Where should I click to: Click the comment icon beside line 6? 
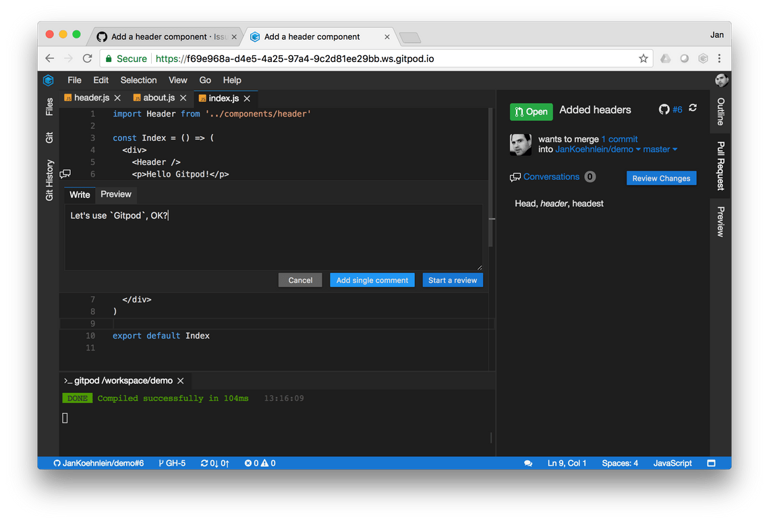(65, 173)
